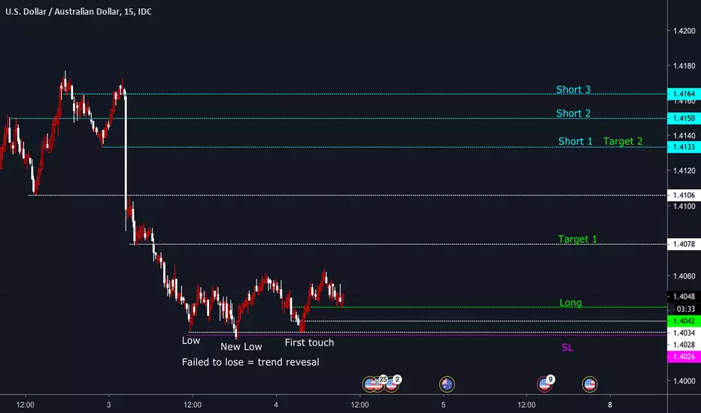Select the magenta 'SL' annotation label
The image size is (701, 413).
pos(567,348)
